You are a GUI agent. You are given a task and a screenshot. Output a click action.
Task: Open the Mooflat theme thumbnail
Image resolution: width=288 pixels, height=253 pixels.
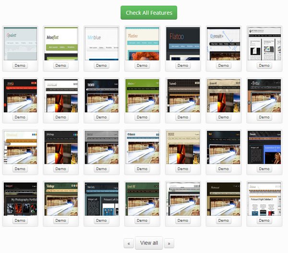pos(61,44)
